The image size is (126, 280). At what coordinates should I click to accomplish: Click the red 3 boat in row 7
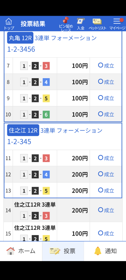(46, 66)
